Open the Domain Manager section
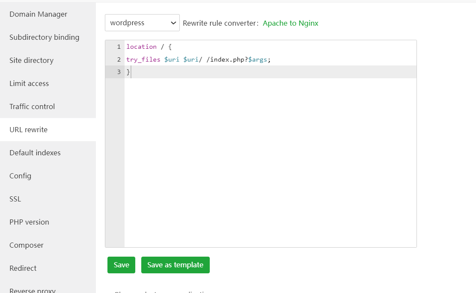Screen dimensions: 476x293 (38, 14)
